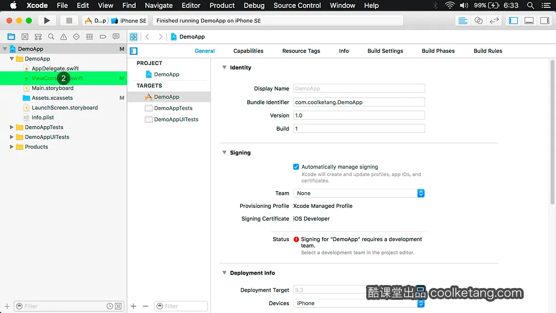556x313 pixels.
Task: Remove the selected target with minus
Action: tap(145, 306)
